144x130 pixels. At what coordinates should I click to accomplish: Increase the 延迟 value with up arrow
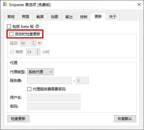(x=34, y=41)
